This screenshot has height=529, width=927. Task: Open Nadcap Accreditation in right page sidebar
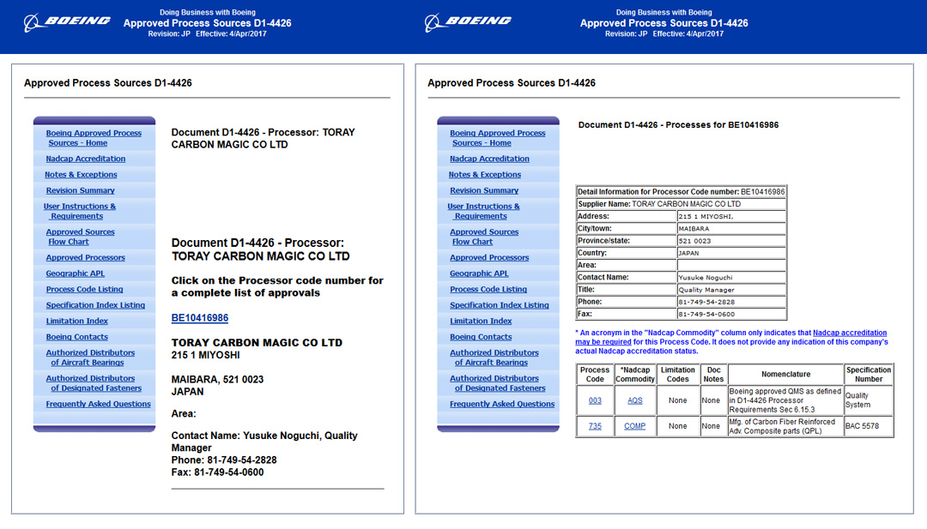pyautogui.click(x=489, y=159)
